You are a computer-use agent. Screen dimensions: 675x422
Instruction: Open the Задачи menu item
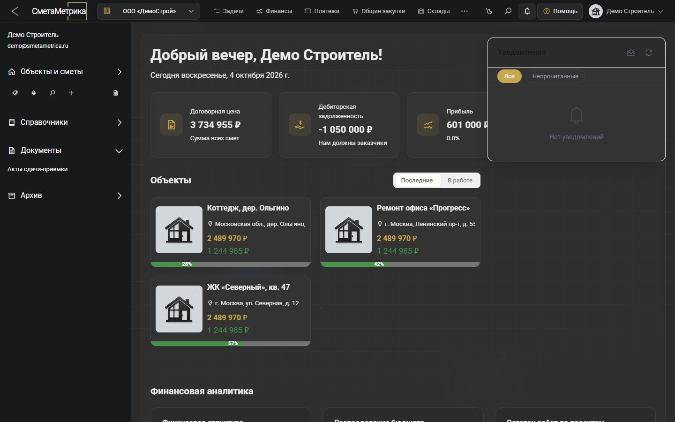point(229,11)
